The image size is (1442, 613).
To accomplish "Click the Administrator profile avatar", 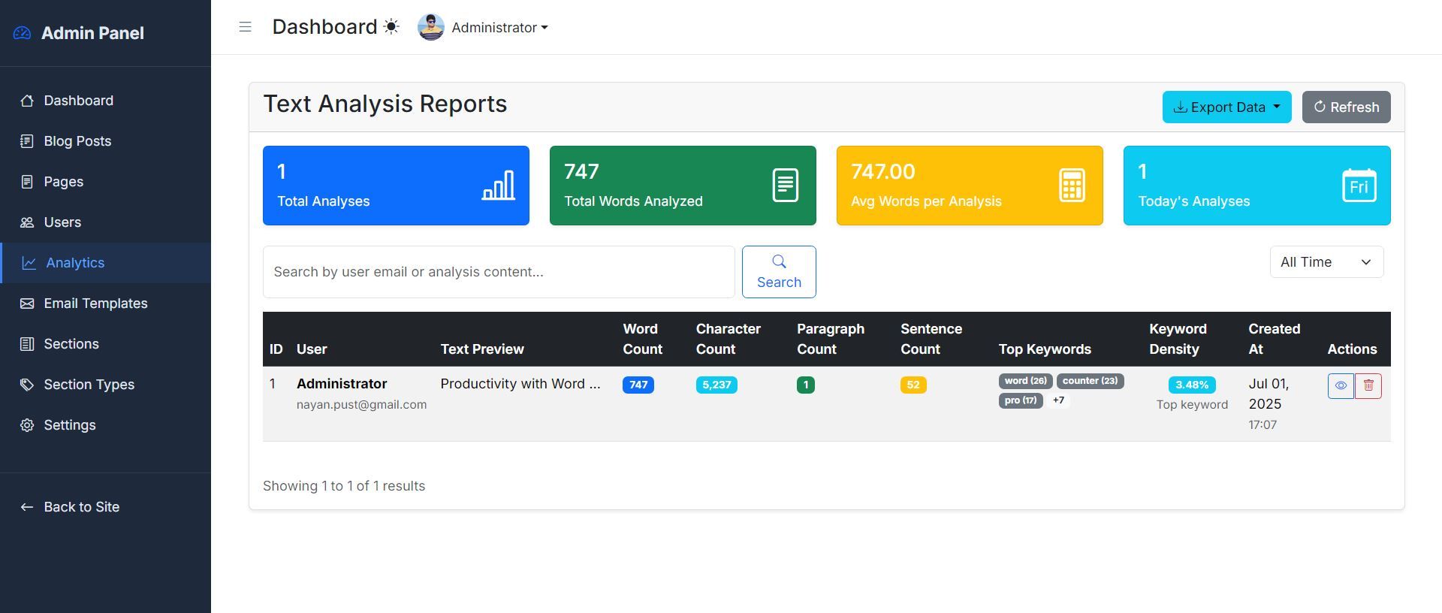I will coord(430,27).
